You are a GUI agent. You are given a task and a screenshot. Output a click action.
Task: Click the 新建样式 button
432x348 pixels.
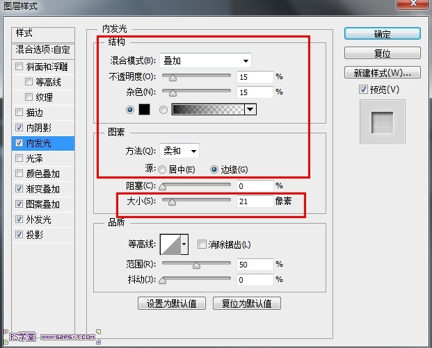pos(382,72)
